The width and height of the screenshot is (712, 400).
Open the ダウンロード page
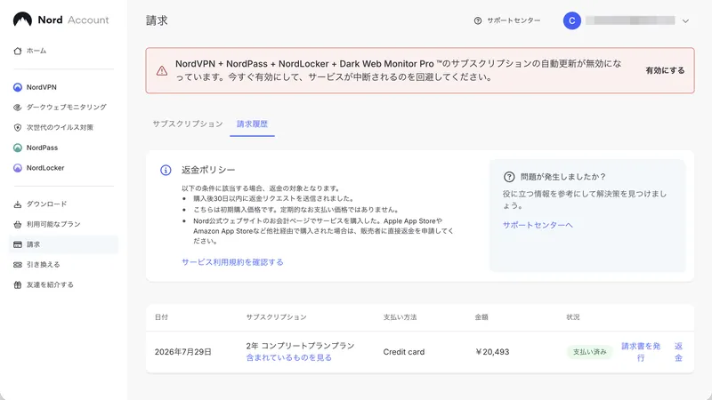(x=63, y=204)
